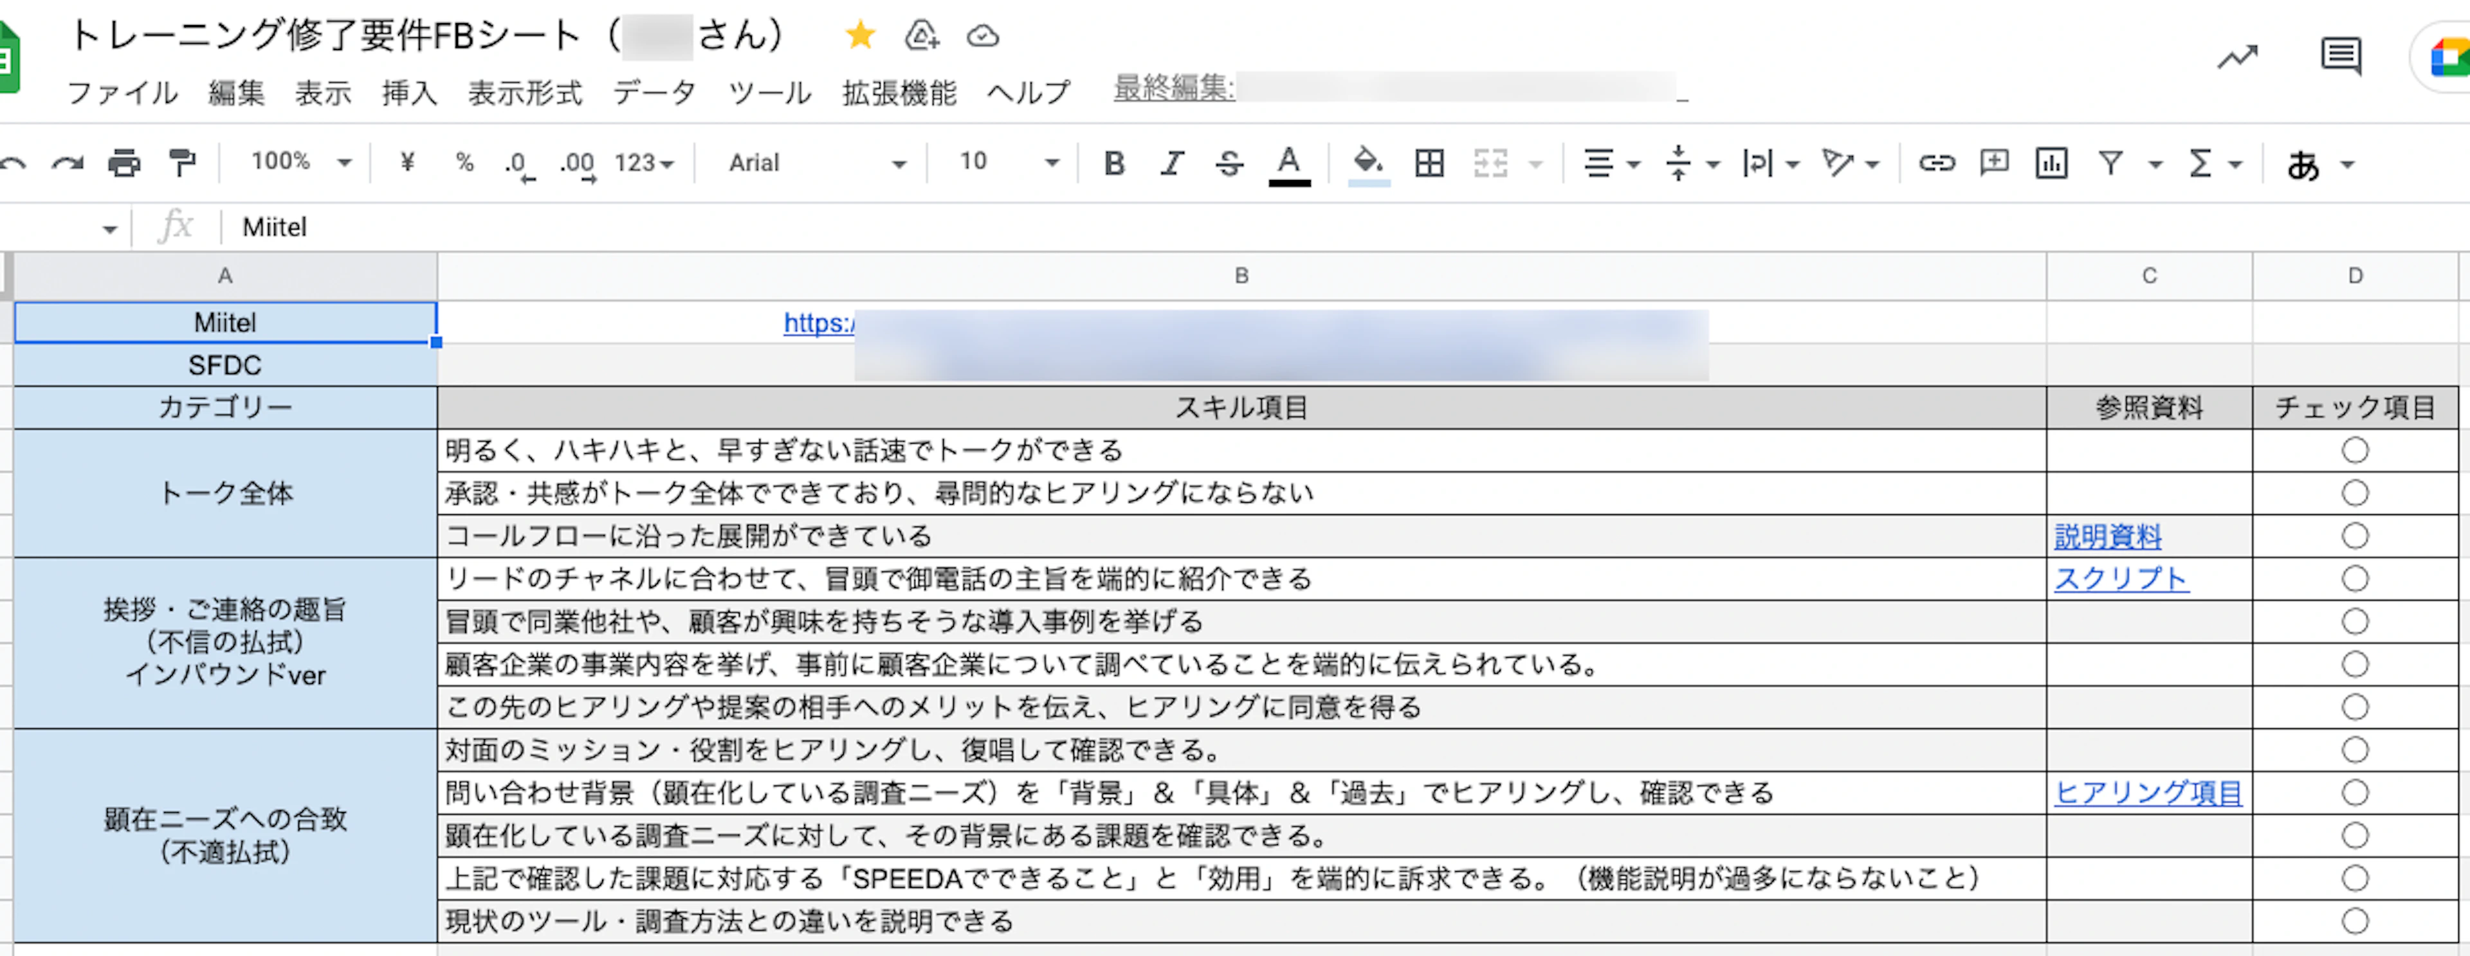This screenshot has height=956, width=2470.
Task: Check circle for 冒頭で同業他社 row
Action: [x=2355, y=622]
